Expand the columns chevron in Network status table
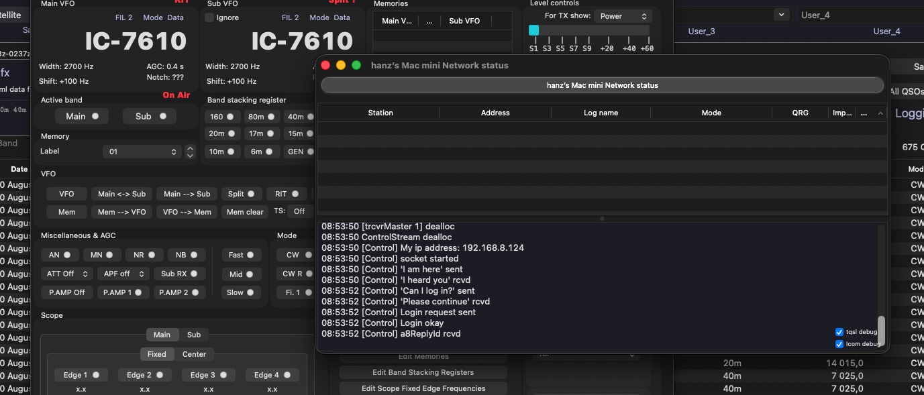 click(880, 113)
